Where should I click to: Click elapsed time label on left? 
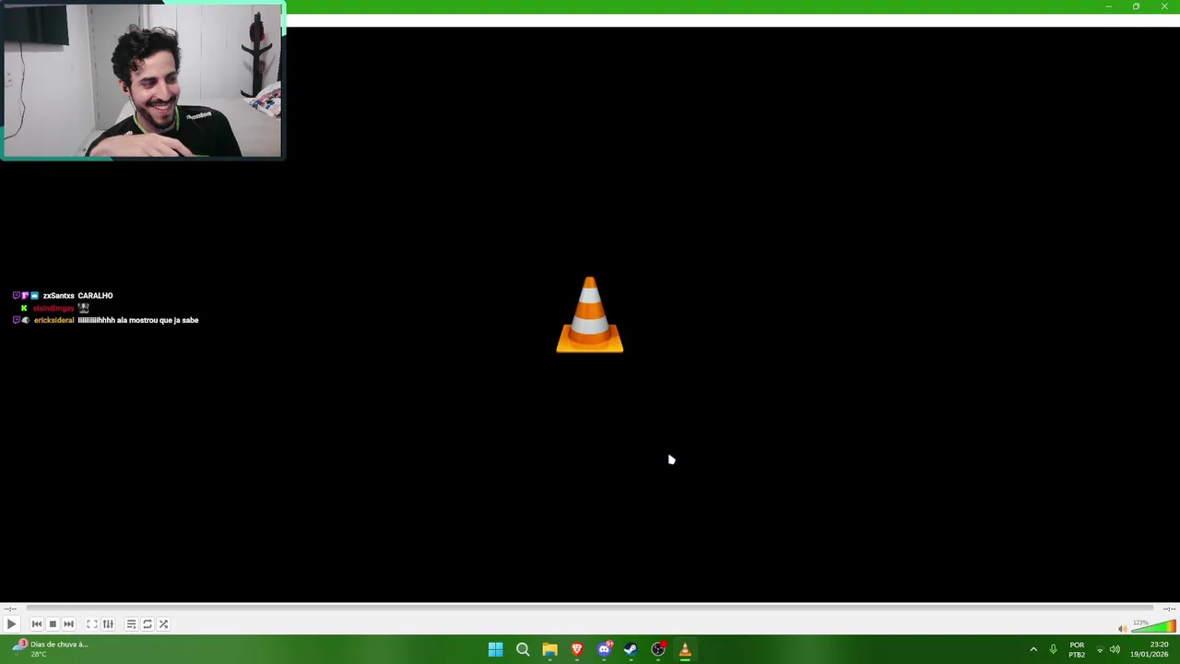[10, 609]
